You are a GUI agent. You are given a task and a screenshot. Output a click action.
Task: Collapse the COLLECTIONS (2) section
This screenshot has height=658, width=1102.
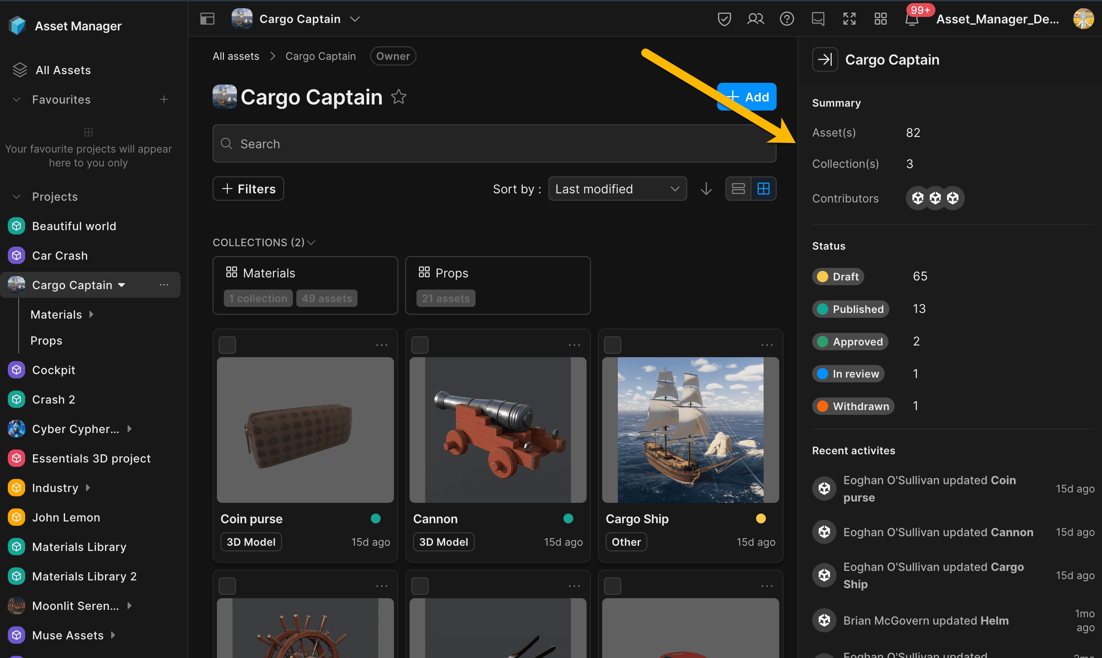(x=311, y=243)
